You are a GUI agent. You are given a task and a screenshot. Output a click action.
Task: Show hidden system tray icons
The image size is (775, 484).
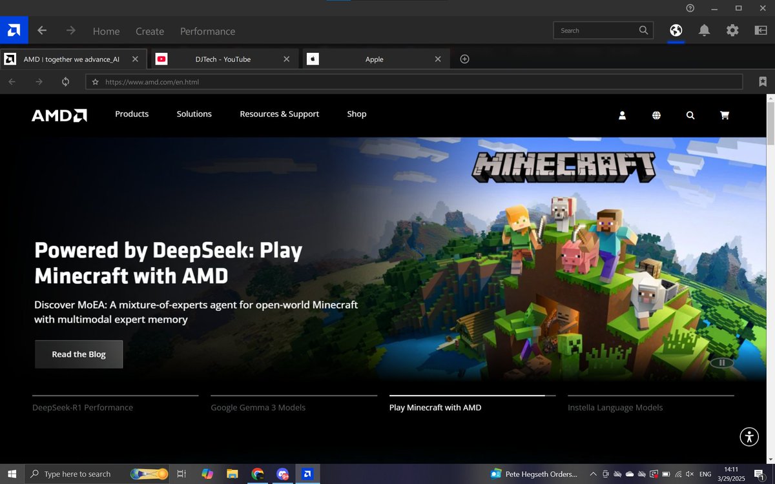point(594,474)
